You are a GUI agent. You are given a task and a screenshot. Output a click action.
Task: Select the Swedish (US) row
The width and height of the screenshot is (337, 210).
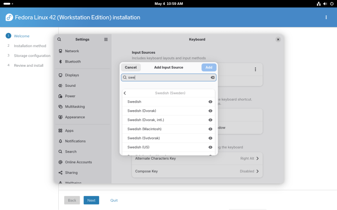(168, 147)
